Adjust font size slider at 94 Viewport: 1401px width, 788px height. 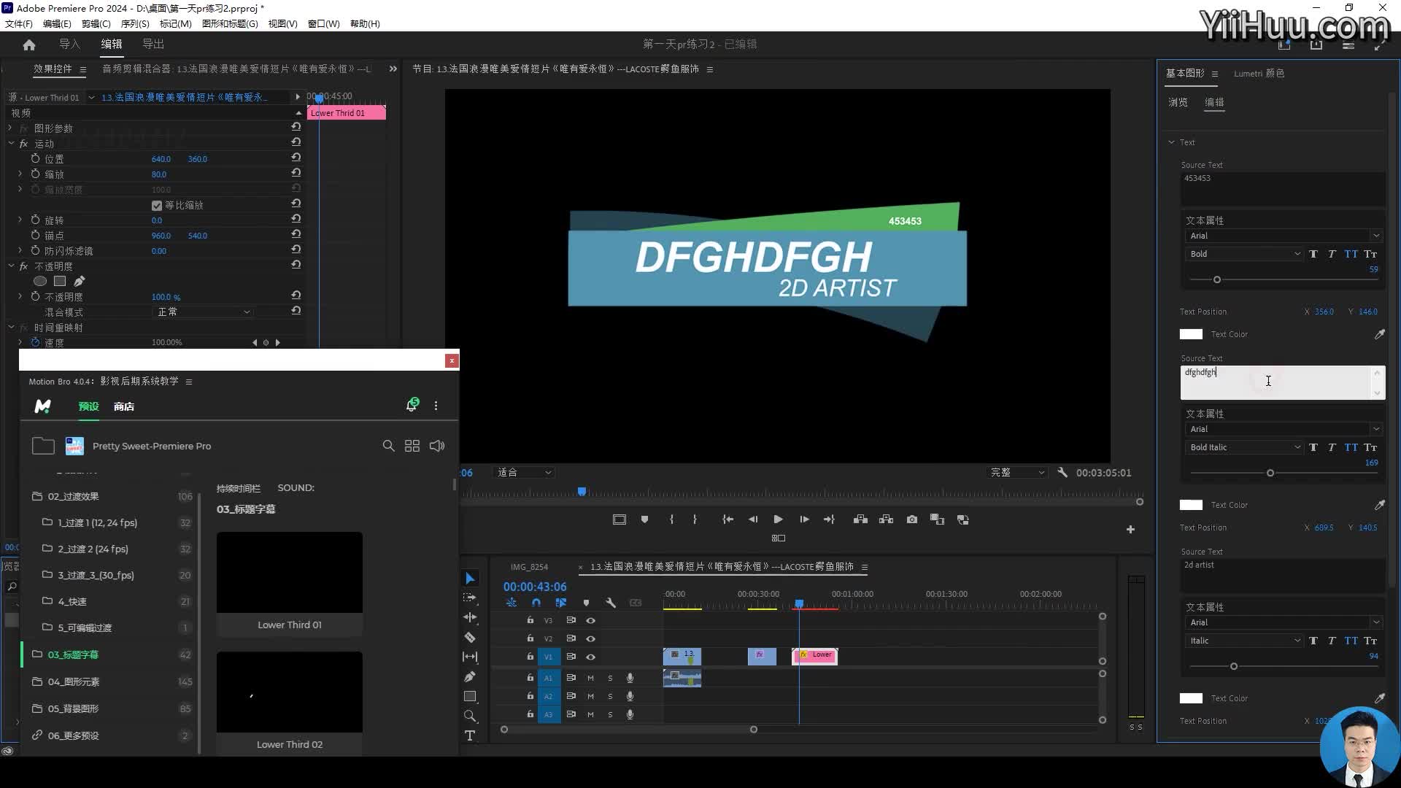coord(1234,666)
